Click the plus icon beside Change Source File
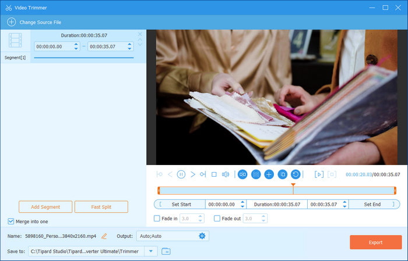This screenshot has width=408, height=261. [12, 22]
